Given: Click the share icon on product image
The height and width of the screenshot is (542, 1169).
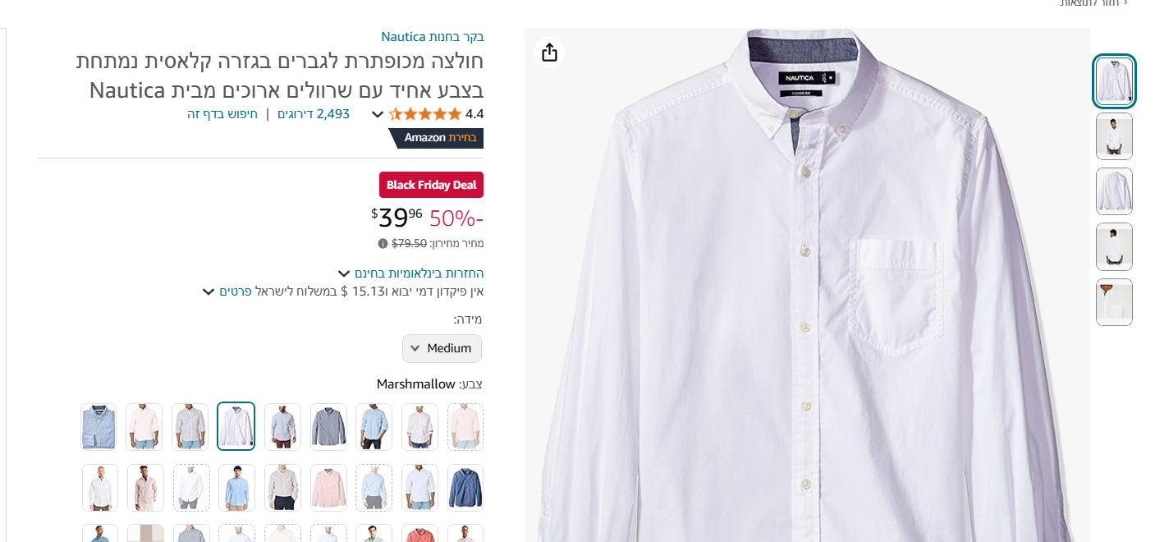Looking at the screenshot, I should 550,53.
